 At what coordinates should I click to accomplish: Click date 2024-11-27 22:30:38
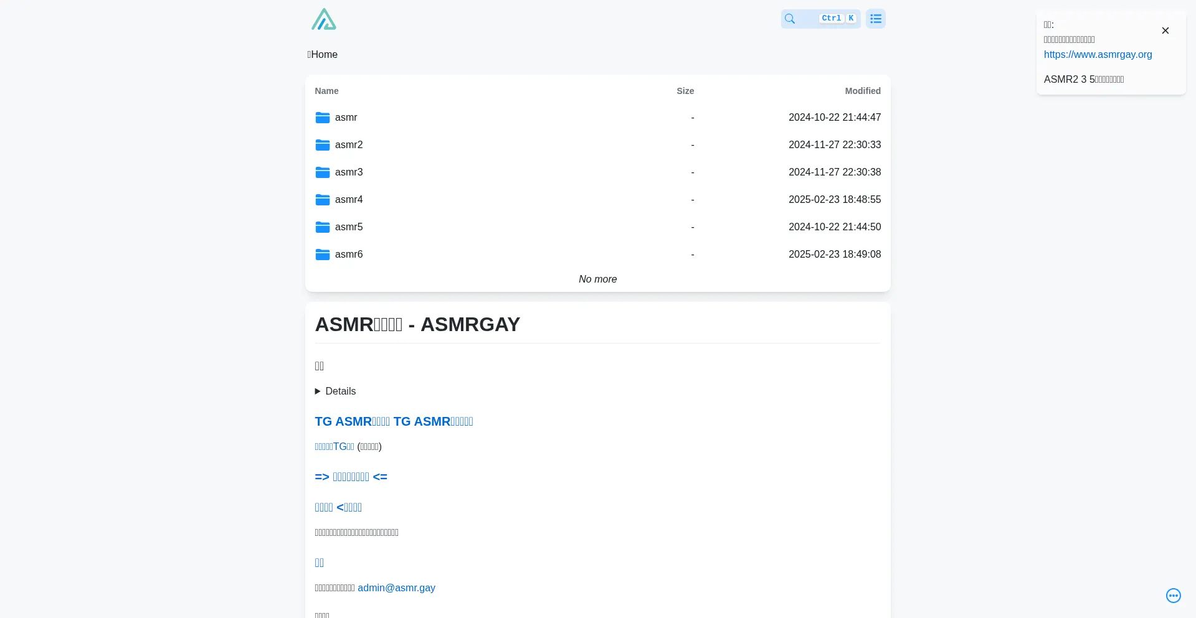[835, 172]
